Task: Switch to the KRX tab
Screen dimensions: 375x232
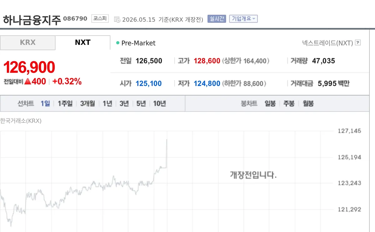Action: click(x=28, y=42)
